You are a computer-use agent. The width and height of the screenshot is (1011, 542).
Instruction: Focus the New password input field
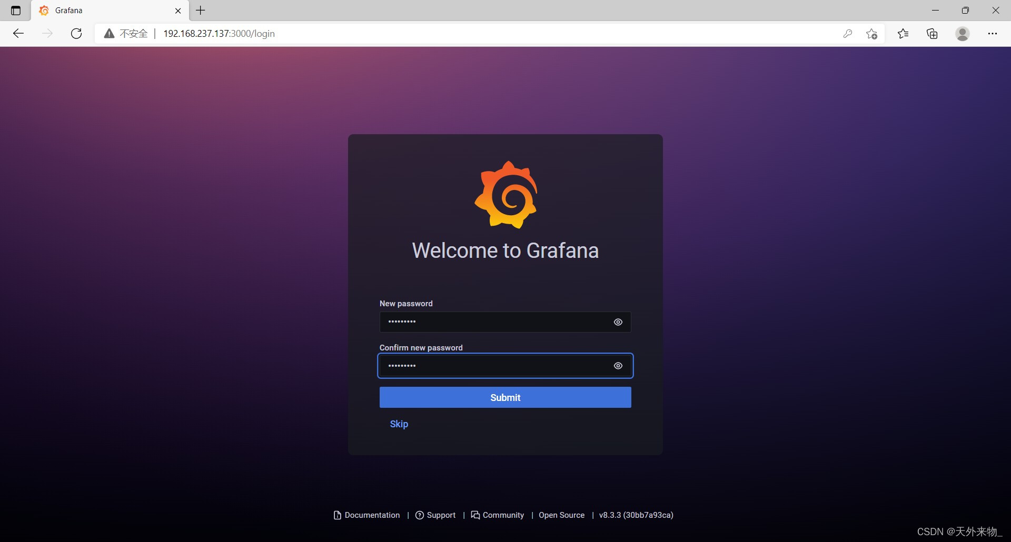pyautogui.click(x=495, y=322)
